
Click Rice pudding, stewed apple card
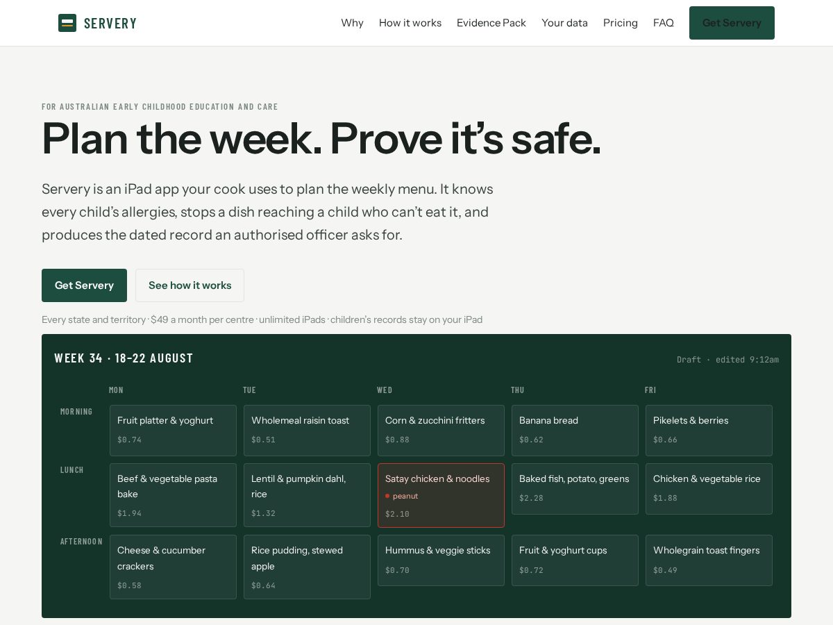pyautogui.click(x=307, y=567)
